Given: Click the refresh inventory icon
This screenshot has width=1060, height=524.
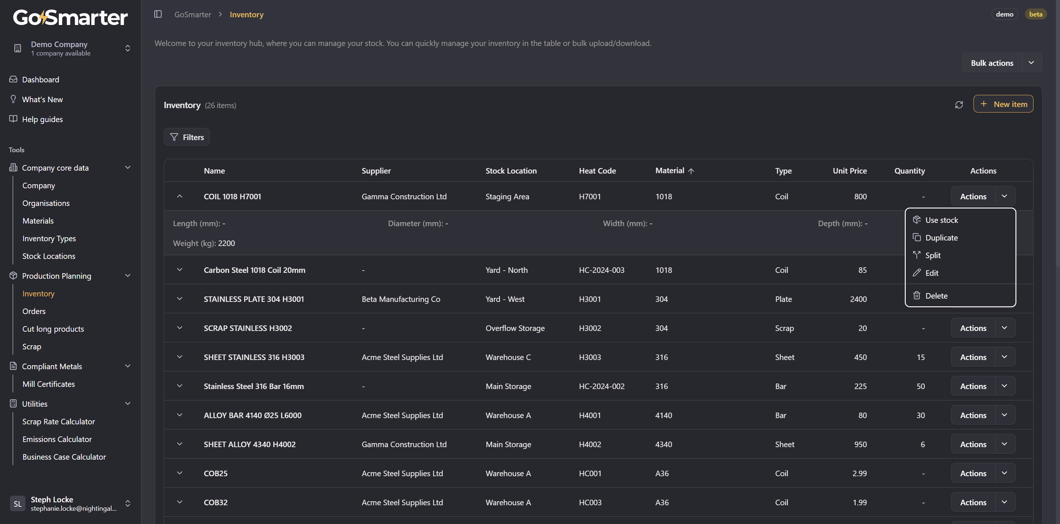Looking at the screenshot, I should coord(959,105).
